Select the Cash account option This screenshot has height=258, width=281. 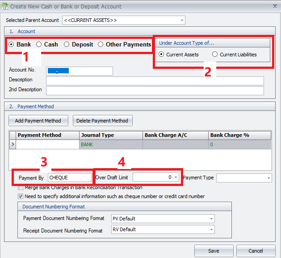point(39,45)
